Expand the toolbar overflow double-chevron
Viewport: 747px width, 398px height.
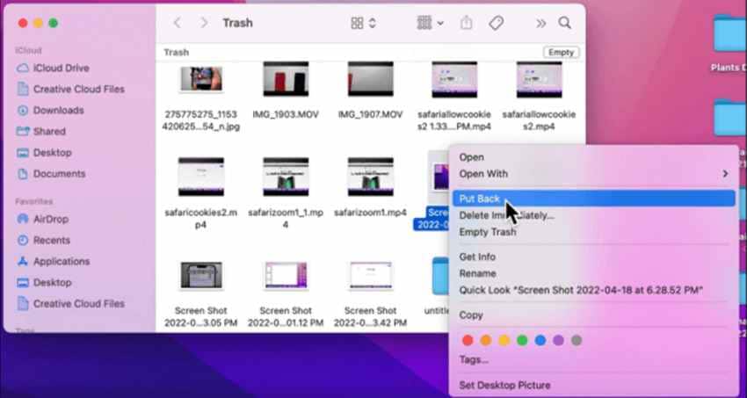point(540,23)
